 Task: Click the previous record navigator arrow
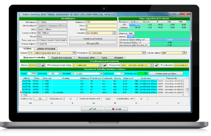[51, 103]
